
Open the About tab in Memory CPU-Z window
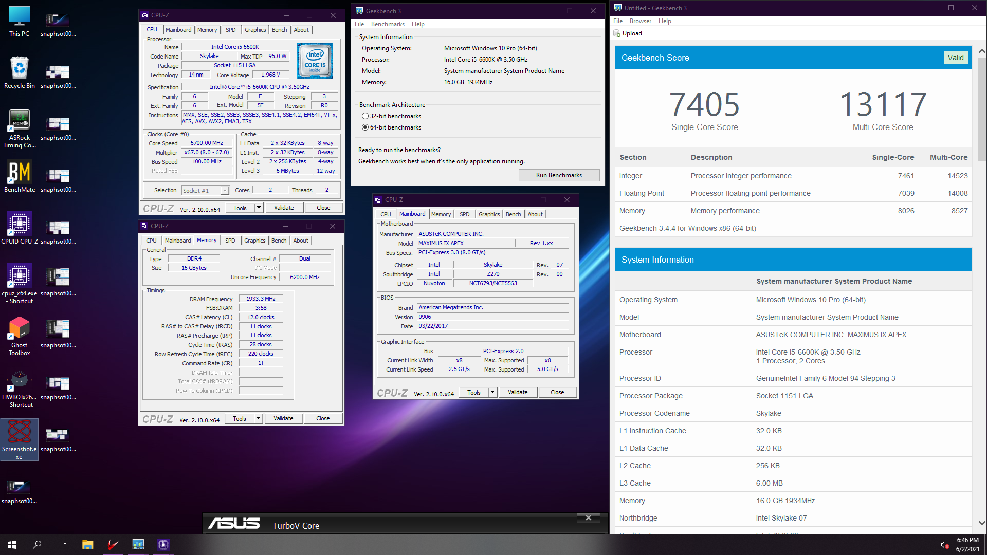301,240
